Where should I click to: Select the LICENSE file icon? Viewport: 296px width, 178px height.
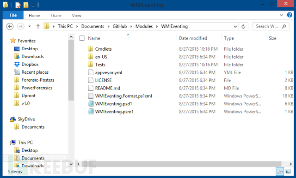click(x=91, y=80)
